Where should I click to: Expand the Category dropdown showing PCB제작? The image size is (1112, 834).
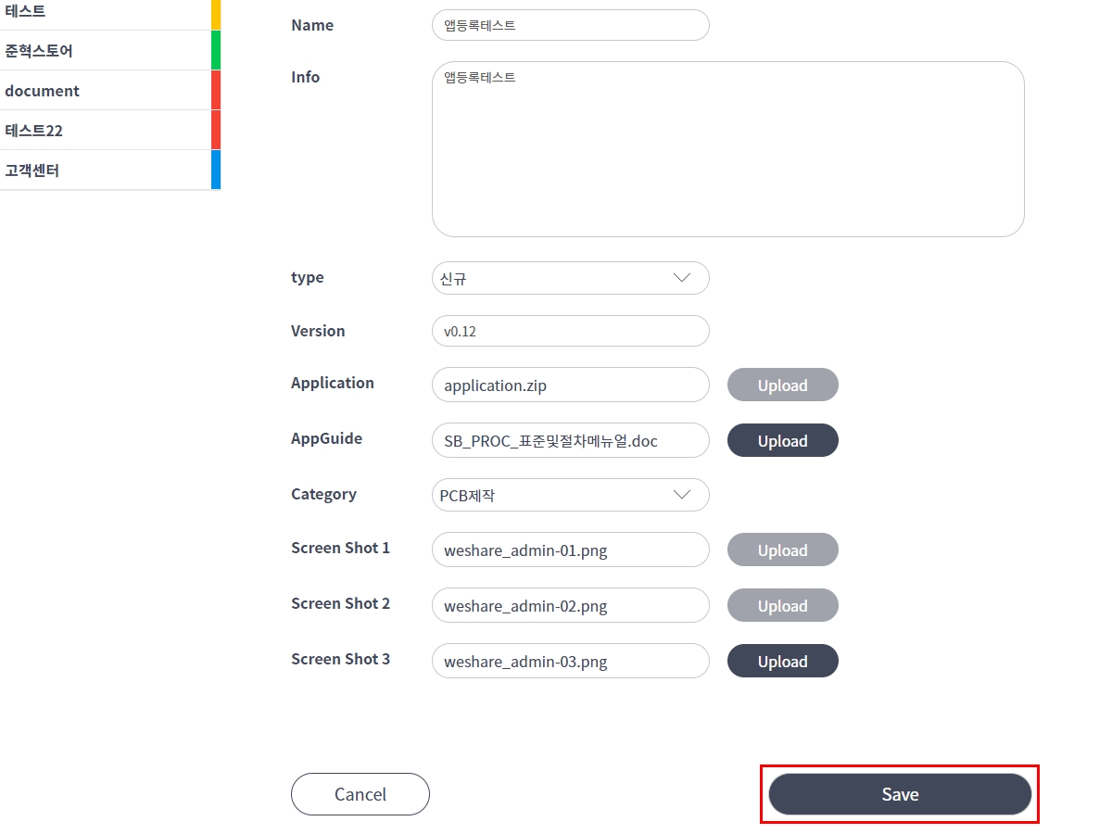coord(570,495)
